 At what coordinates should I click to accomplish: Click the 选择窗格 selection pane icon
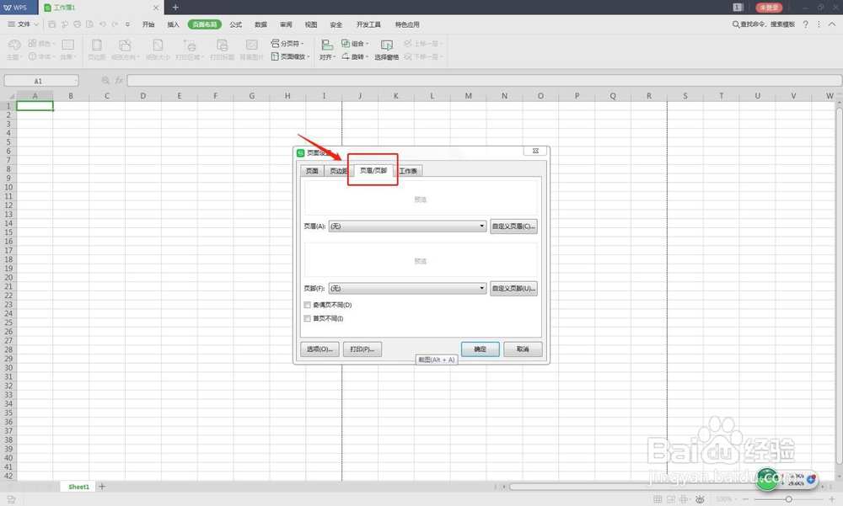(387, 45)
